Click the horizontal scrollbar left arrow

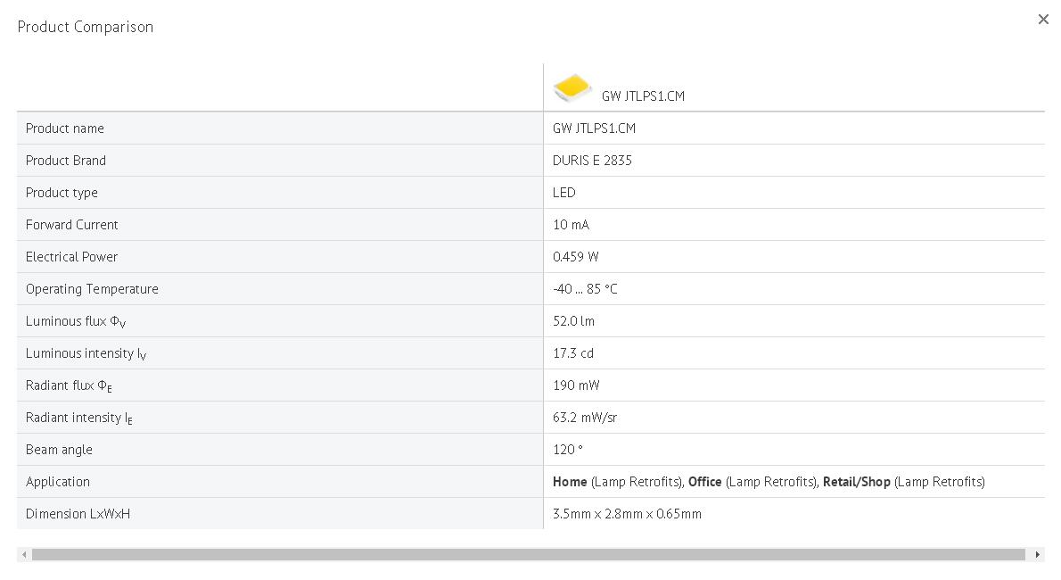24,555
